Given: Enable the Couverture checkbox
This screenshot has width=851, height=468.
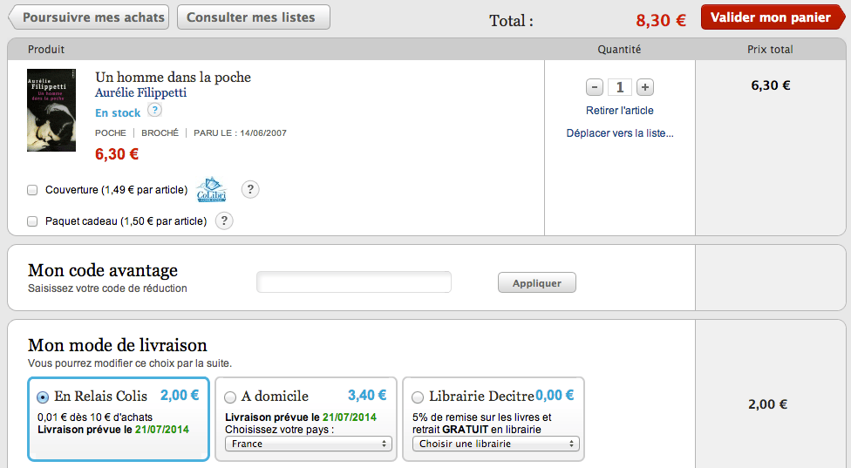Looking at the screenshot, I should click(32, 190).
